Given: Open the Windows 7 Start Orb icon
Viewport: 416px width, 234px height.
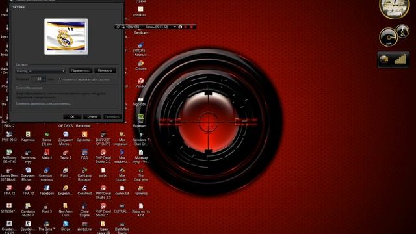Looking at the screenshot, I should [x=140, y=138].
